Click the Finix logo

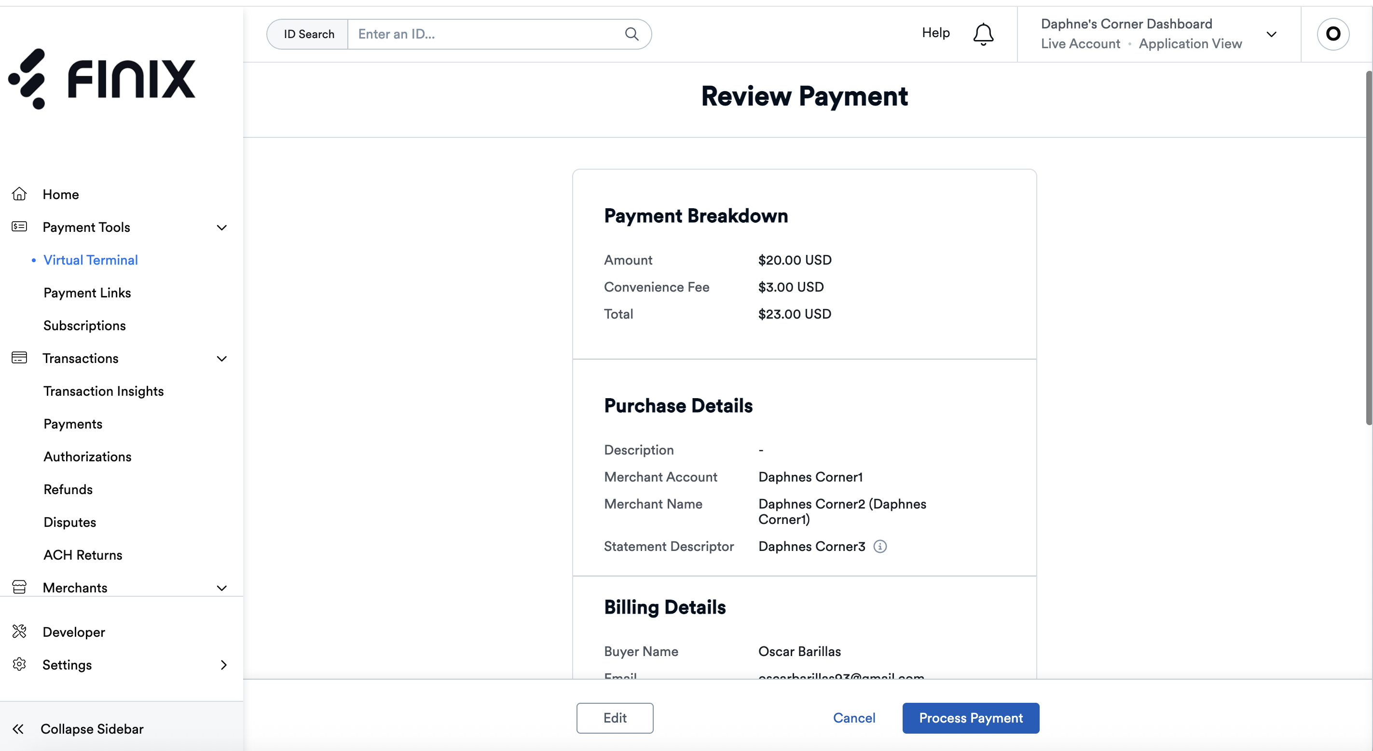pos(102,79)
